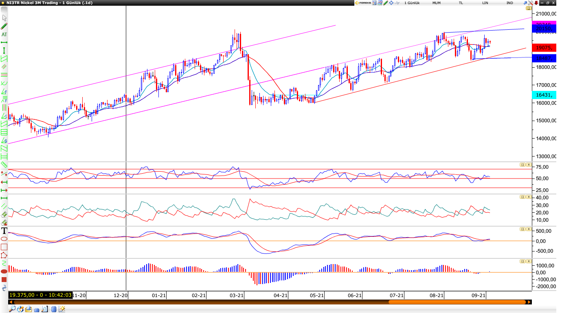This screenshot has width=562, height=313.
Task: Open the MUM chart type dropdown
Action: click(x=437, y=3)
